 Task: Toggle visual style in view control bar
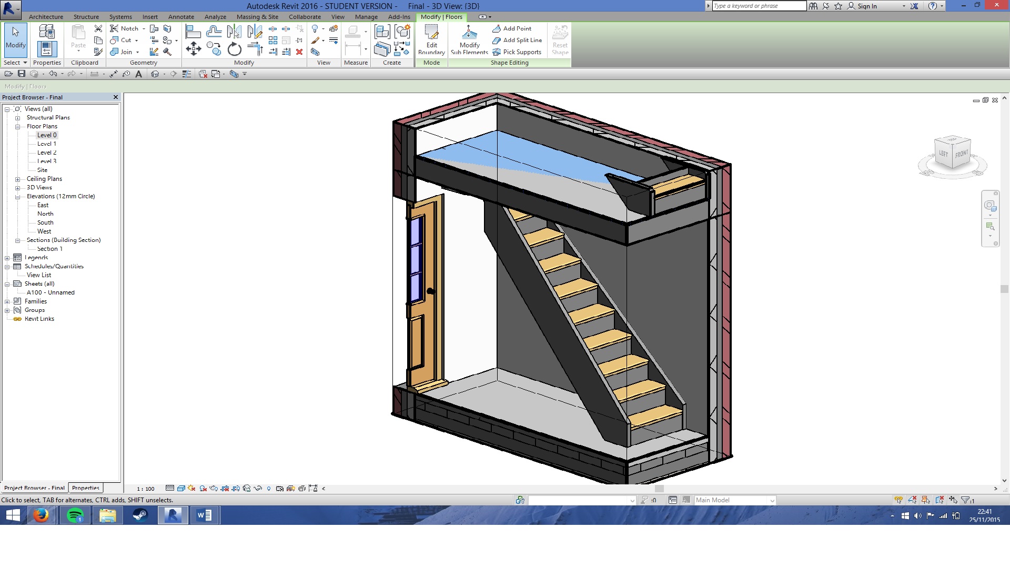click(181, 488)
